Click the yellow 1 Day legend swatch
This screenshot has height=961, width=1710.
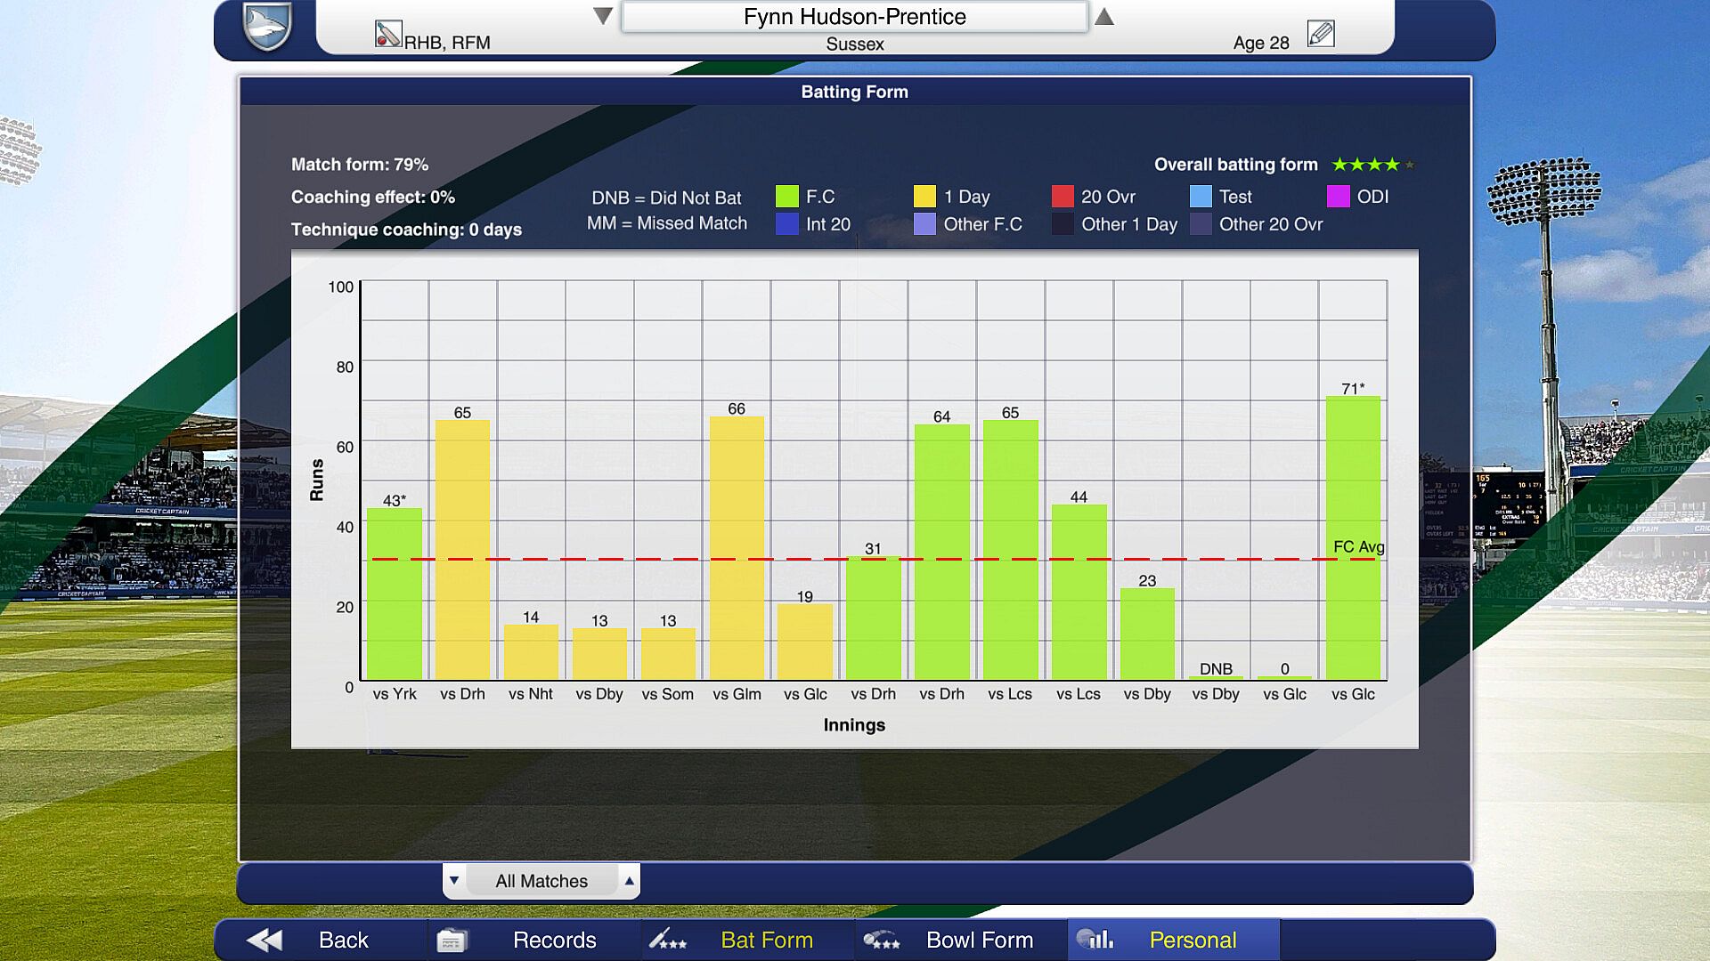924,197
